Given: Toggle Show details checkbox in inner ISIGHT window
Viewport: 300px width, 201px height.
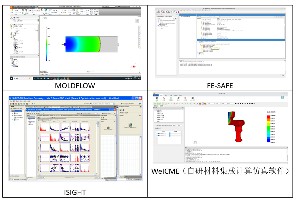Looking at the screenshot, I should (27, 177).
